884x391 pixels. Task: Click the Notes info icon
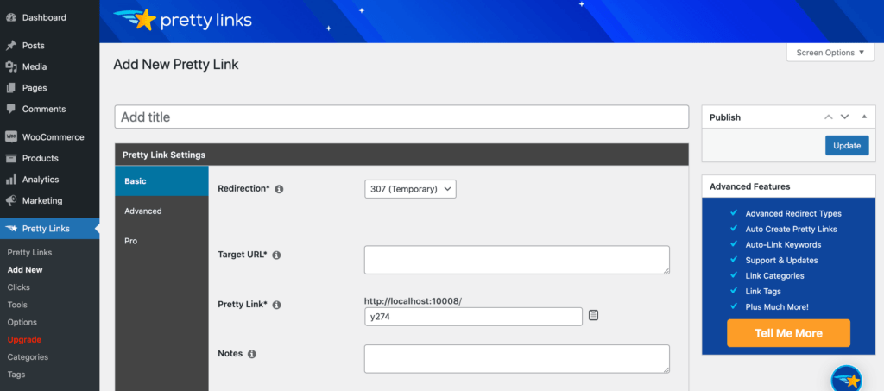(x=252, y=355)
